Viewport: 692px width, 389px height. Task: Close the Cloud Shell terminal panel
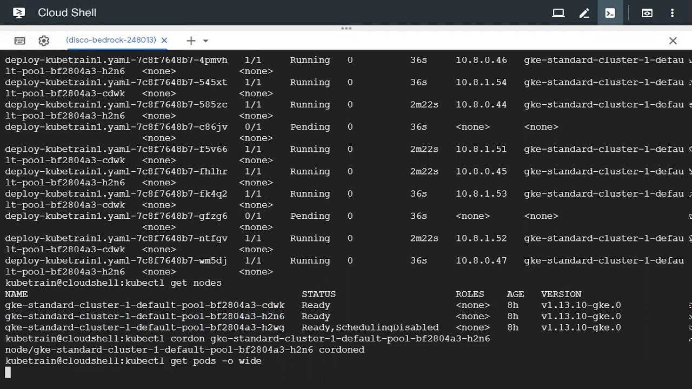pos(673,41)
